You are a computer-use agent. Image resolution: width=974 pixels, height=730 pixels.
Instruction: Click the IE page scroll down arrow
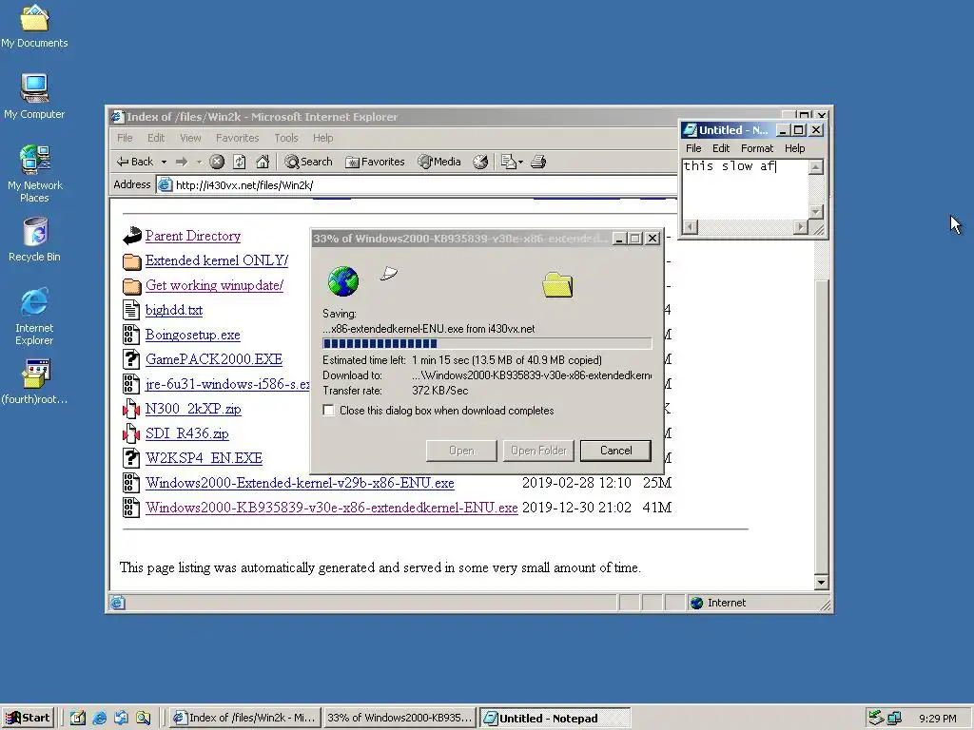[x=821, y=583]
